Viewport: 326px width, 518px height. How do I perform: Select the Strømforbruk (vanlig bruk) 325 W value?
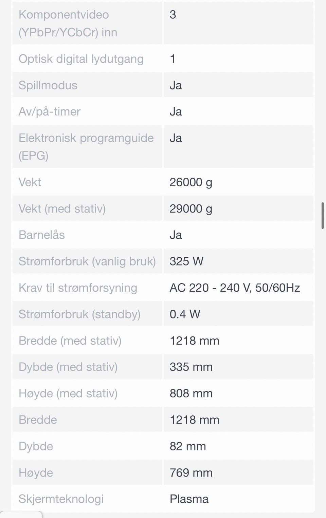click(186, 261)
